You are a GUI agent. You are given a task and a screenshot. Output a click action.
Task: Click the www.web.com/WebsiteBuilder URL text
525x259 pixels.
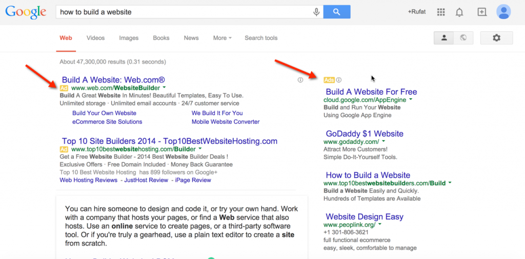[x=115, y=88]
